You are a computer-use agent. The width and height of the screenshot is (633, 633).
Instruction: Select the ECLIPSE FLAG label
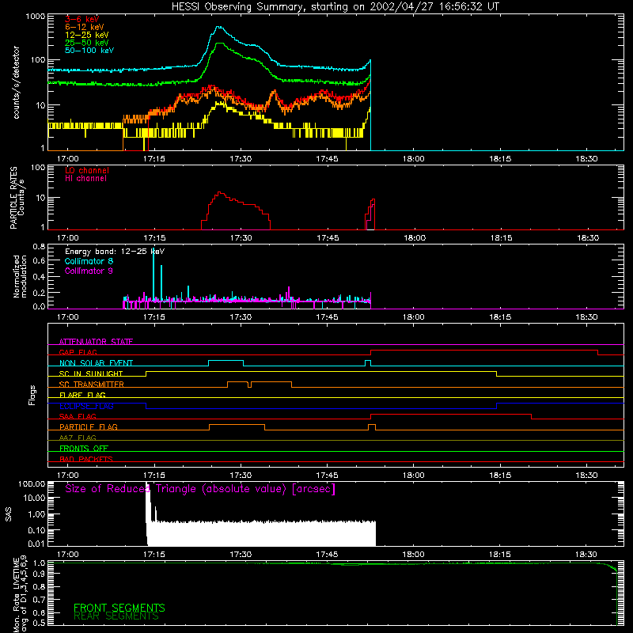86,406
